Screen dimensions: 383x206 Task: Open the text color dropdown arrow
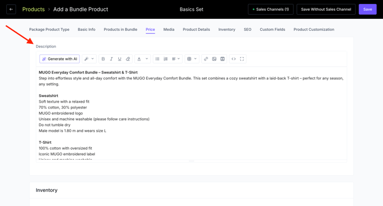pos(147,59)
